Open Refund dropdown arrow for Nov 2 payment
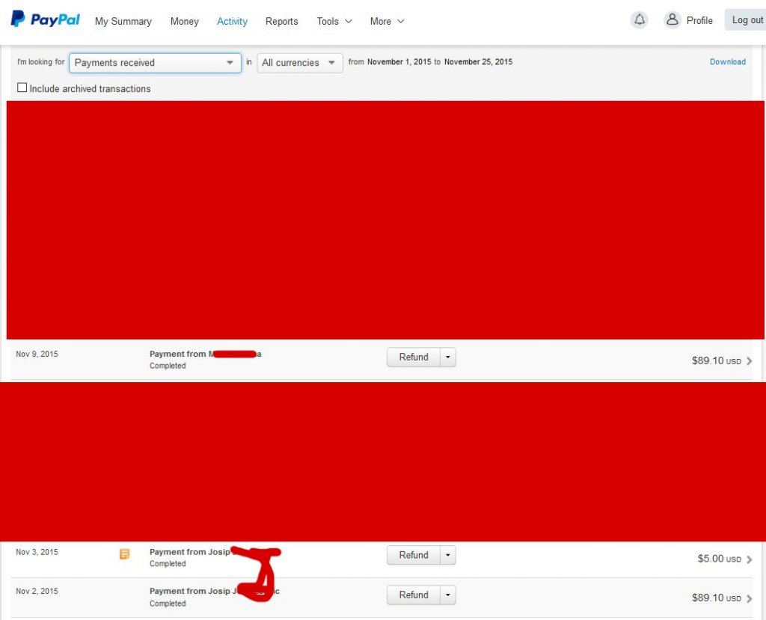The image size is (766, 620). click(x=448, y=595)
